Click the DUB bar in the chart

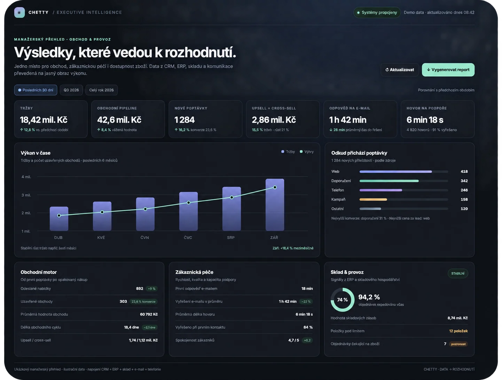pos(59,219)
